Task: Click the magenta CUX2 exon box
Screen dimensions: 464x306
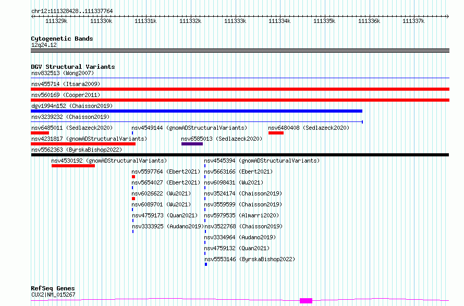Action: (306, 301)
